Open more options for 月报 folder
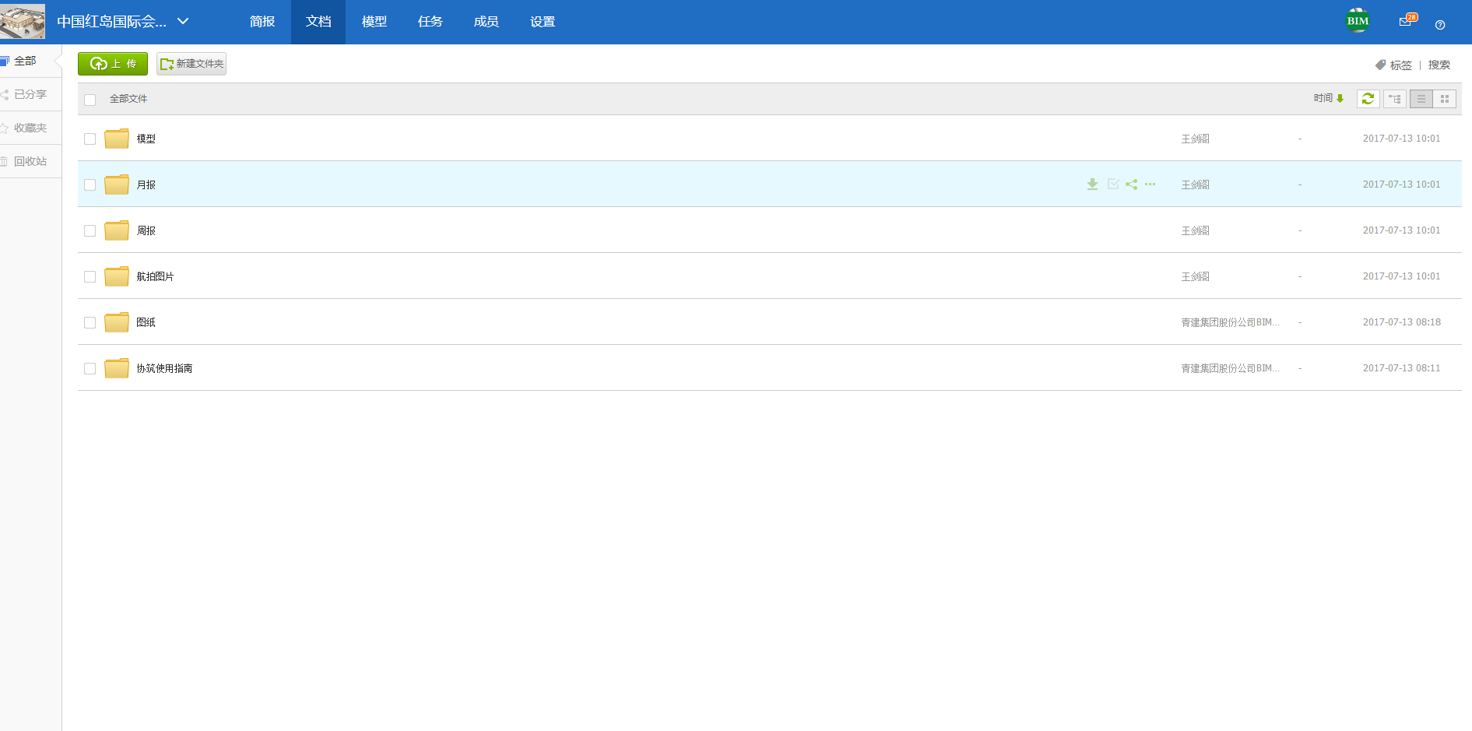The width and height of the screenshot is (1472, 731). tap(1150, 185)
